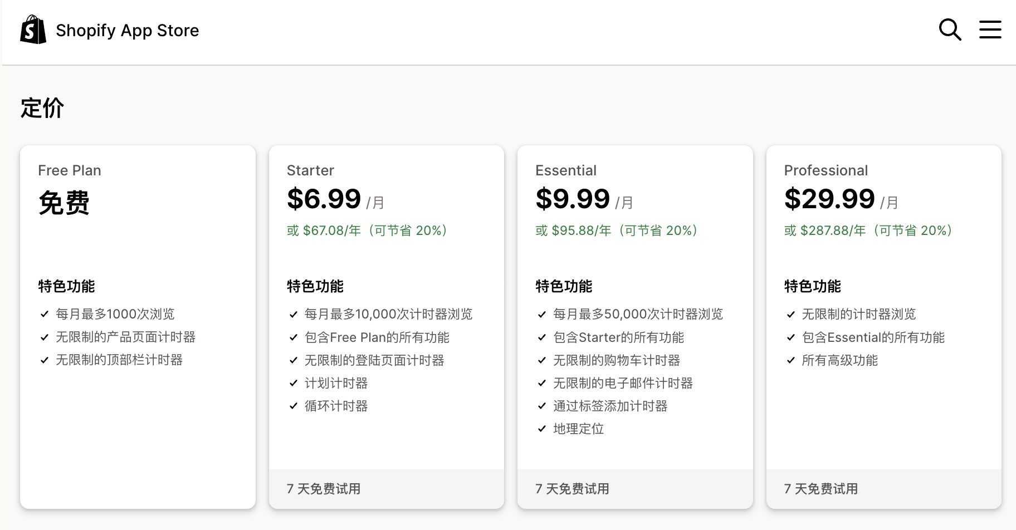Click the Shopify bag logo icon

pyautogui.click(x=33, y=30)
